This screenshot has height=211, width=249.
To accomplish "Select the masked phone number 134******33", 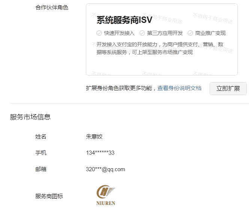I will [x=100, y=153].
